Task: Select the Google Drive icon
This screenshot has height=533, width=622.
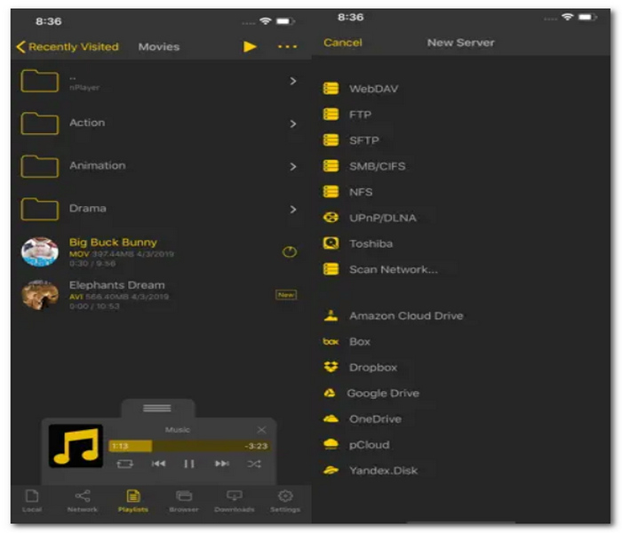Action: tap(330, 393)
